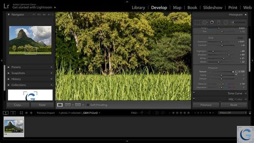Open the Slideshow module
The width and height of the screenshot is (254, 143).
click(213, 8)
